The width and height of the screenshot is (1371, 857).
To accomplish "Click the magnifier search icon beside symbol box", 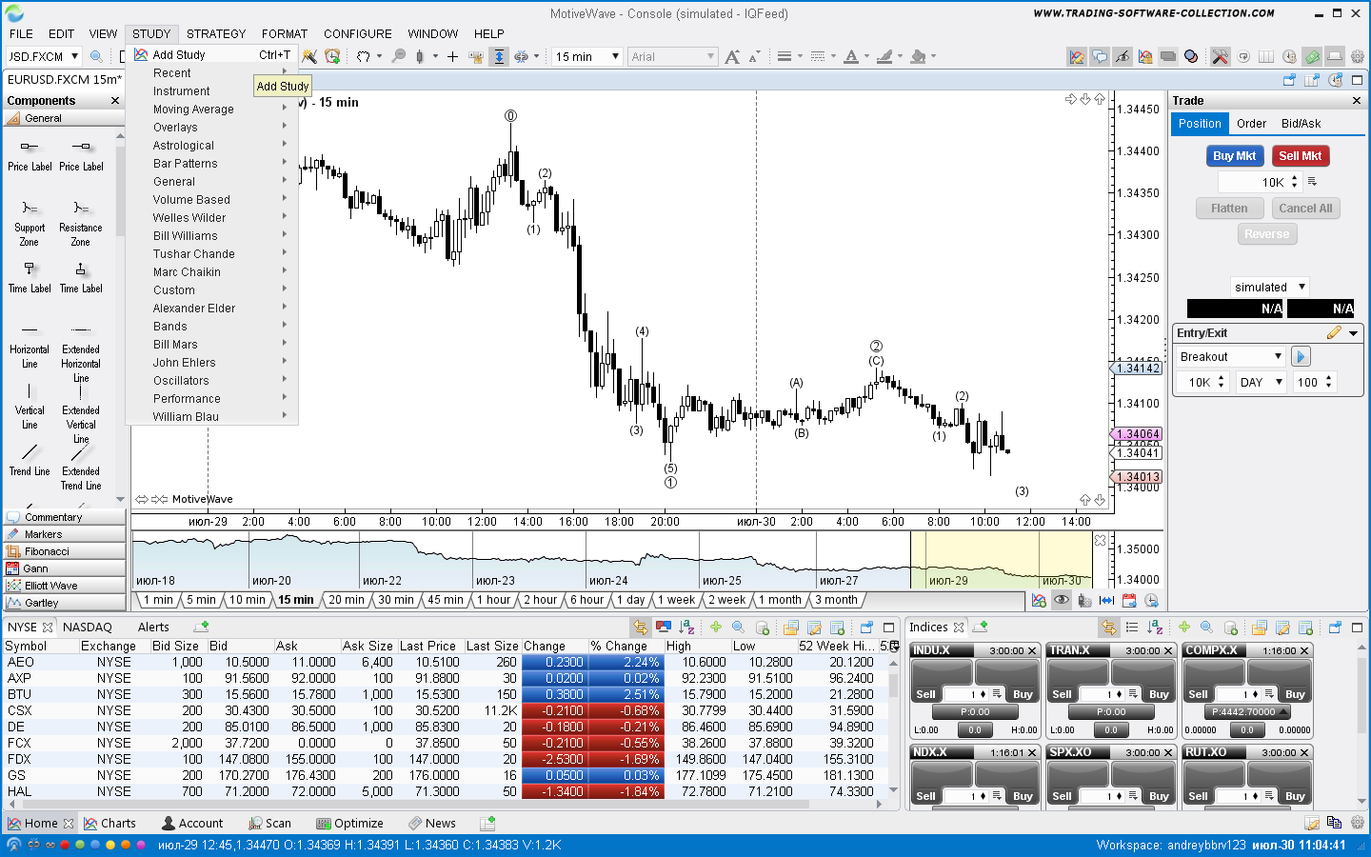I will point(96,57).
